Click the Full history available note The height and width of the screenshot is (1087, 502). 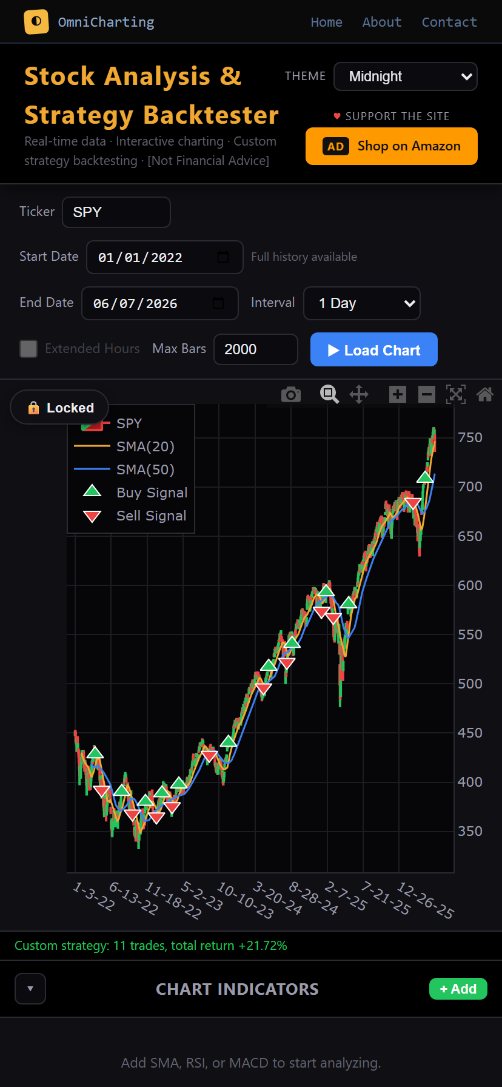pos(304,257)
